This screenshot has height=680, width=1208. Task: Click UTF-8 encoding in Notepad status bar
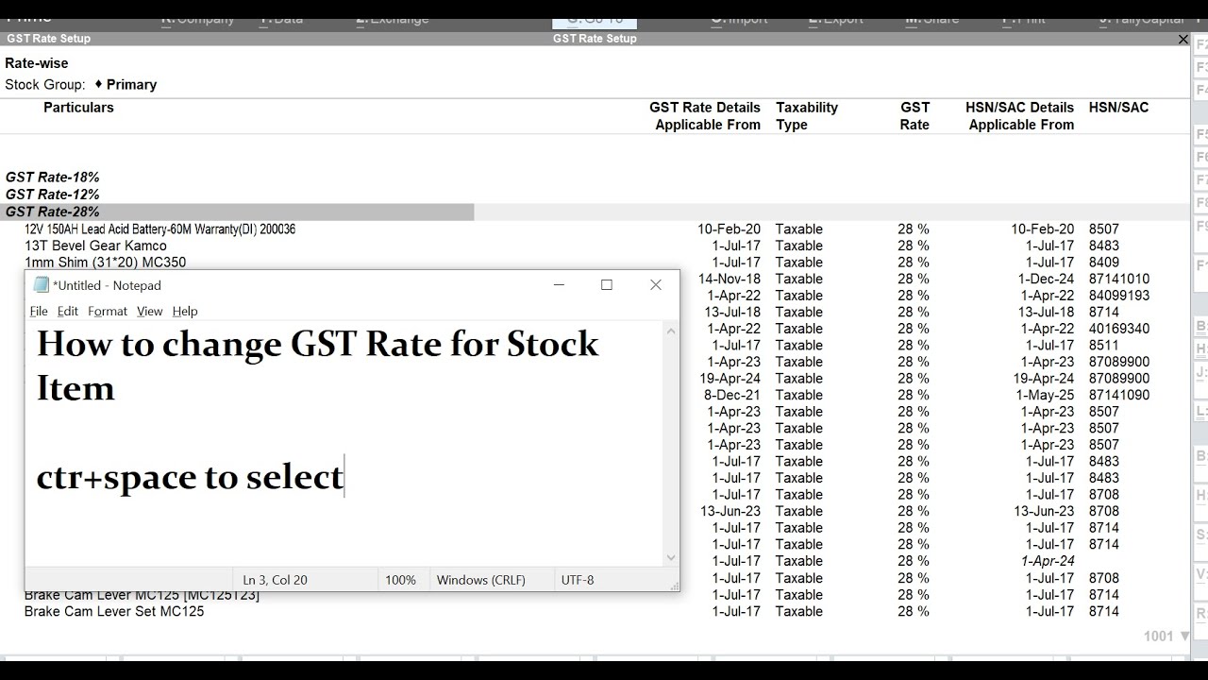578,580
